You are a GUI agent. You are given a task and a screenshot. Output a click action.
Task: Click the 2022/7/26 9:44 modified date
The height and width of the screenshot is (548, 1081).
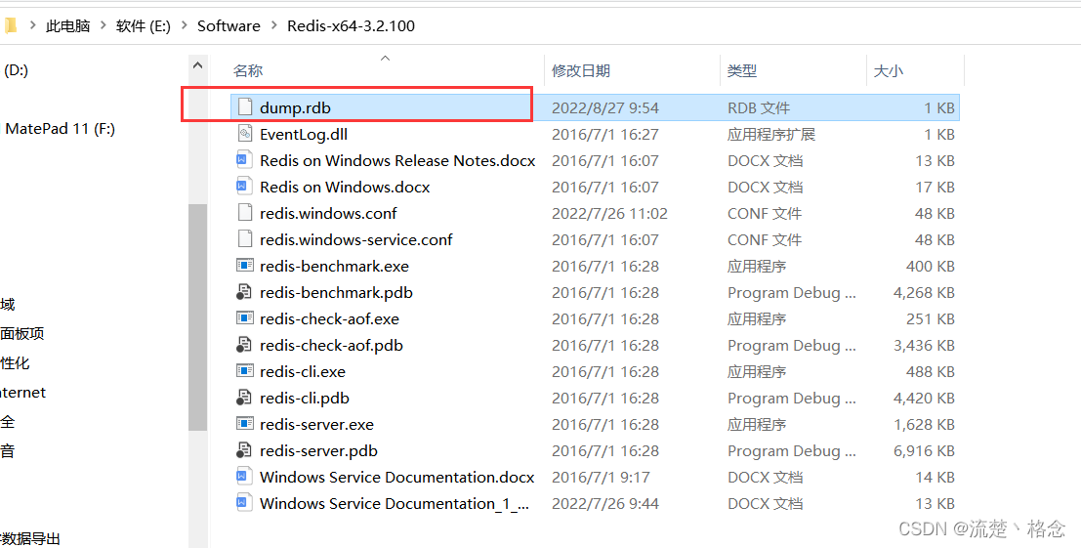coord(605,503)
